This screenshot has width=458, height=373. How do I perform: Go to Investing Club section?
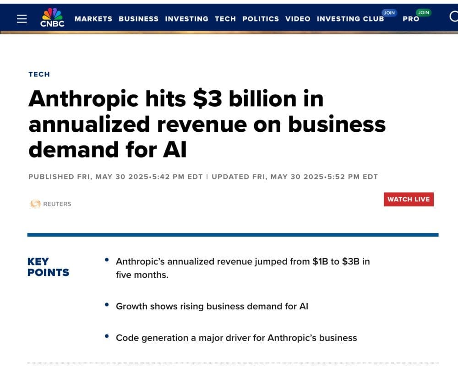tap(350, 19)
